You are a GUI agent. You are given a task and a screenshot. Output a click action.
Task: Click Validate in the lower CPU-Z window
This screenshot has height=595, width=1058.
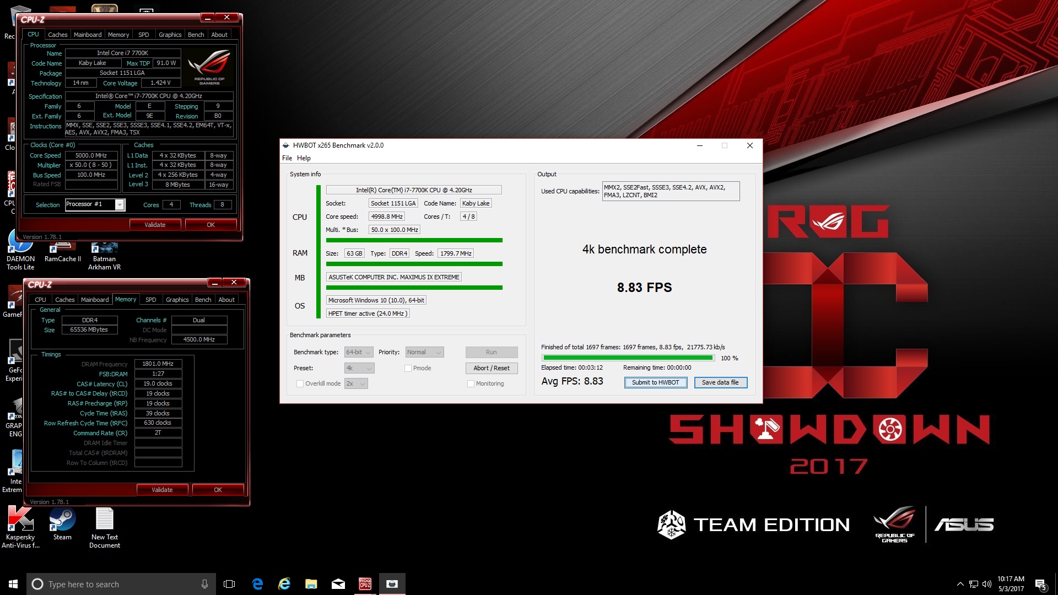pyautogui.click(x=162, y=490)
